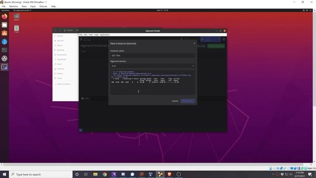Screen dimensions: 316x178
Task: Click the Windows Start button
Action: point(4,175)
